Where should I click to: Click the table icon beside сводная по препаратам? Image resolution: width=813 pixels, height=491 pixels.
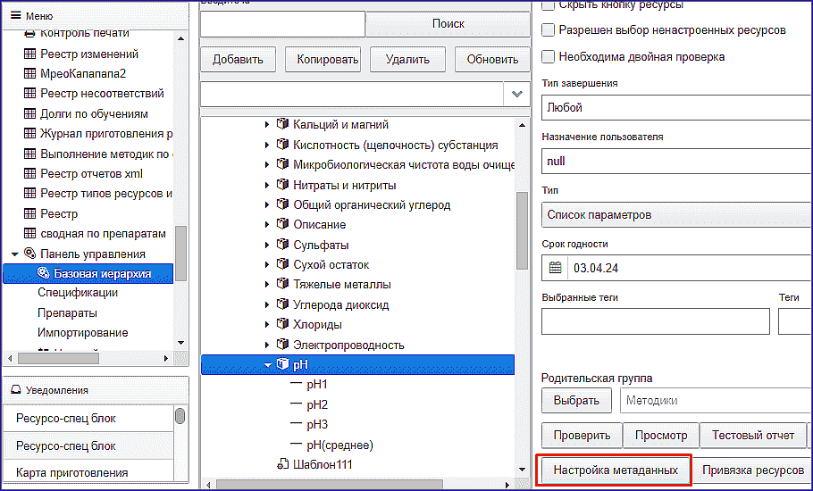(30, 233)
